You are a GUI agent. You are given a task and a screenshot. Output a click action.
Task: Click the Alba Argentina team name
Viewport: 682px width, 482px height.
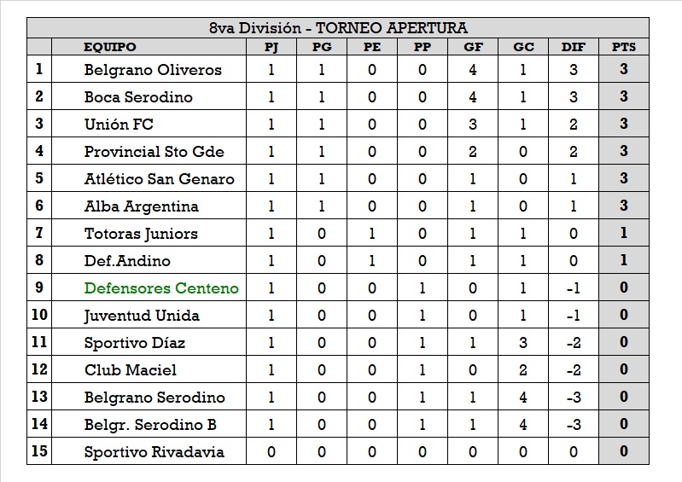click(x=141, y=206)
